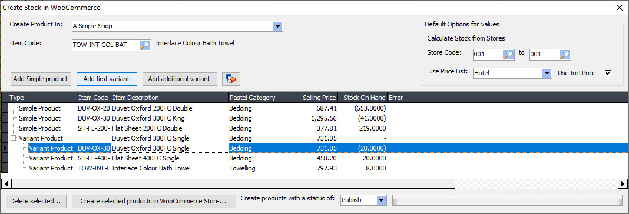Click selected row stock (28.0000) cell
The height and width of the screenshot is (214, 629).
[x=363, y=148]
